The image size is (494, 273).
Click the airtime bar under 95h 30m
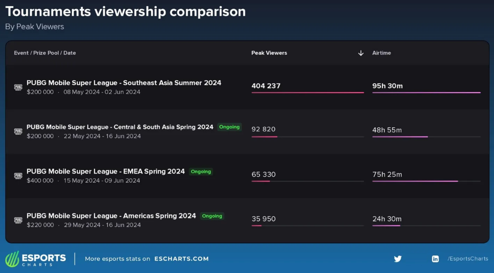tap(426, 92)
